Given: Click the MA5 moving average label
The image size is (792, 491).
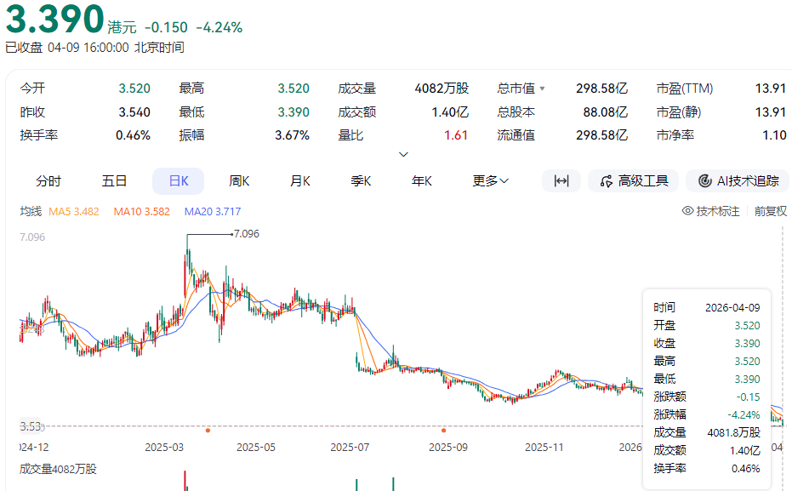Looking at the screenshot, I should click(76, 211).
